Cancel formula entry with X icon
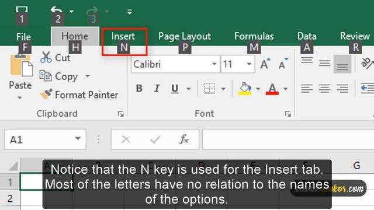Screen dimensions: 374x210 126,139
